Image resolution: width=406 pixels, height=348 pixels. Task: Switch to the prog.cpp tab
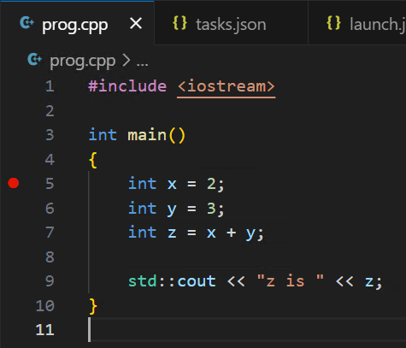[x=77, y=23]
